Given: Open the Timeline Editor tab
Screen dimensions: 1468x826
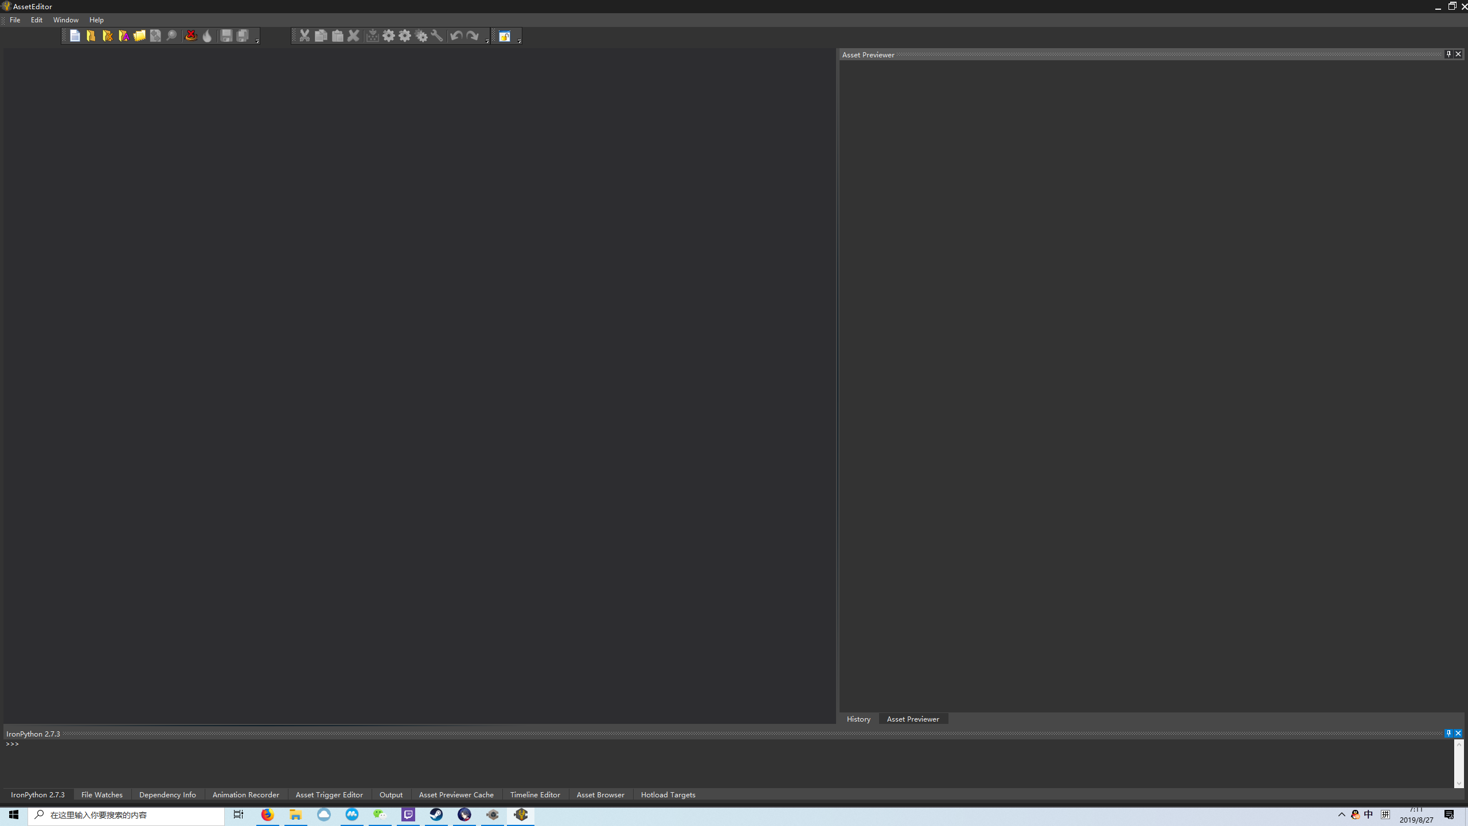Looking at the screenshot, I should [x=535, y=794].
